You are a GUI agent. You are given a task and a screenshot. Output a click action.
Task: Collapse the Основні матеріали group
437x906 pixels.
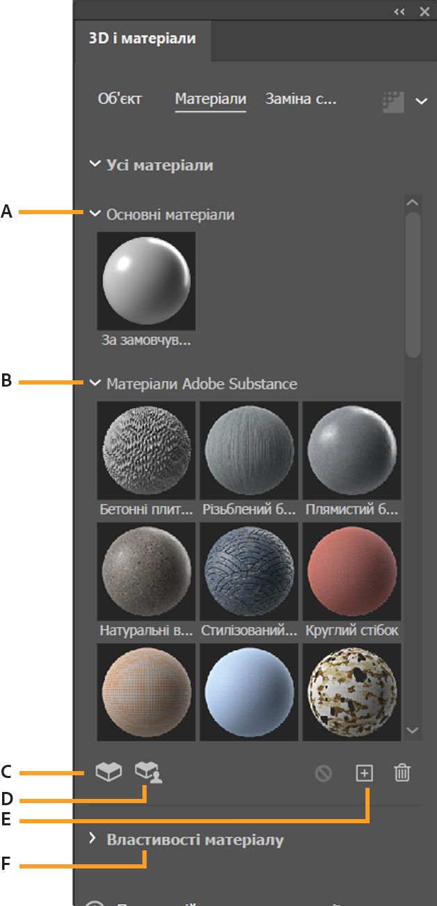click(95, 214)
